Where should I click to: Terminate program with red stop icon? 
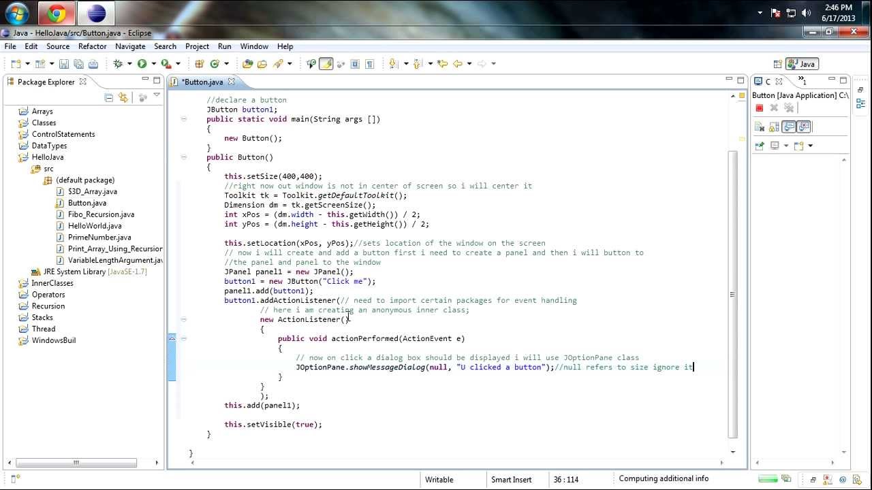pyautogui.click(x=760, y=108)
